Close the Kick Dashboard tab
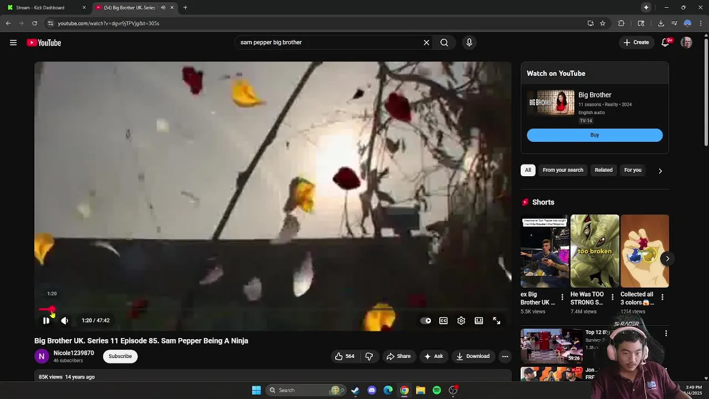 tap(84, 8)
